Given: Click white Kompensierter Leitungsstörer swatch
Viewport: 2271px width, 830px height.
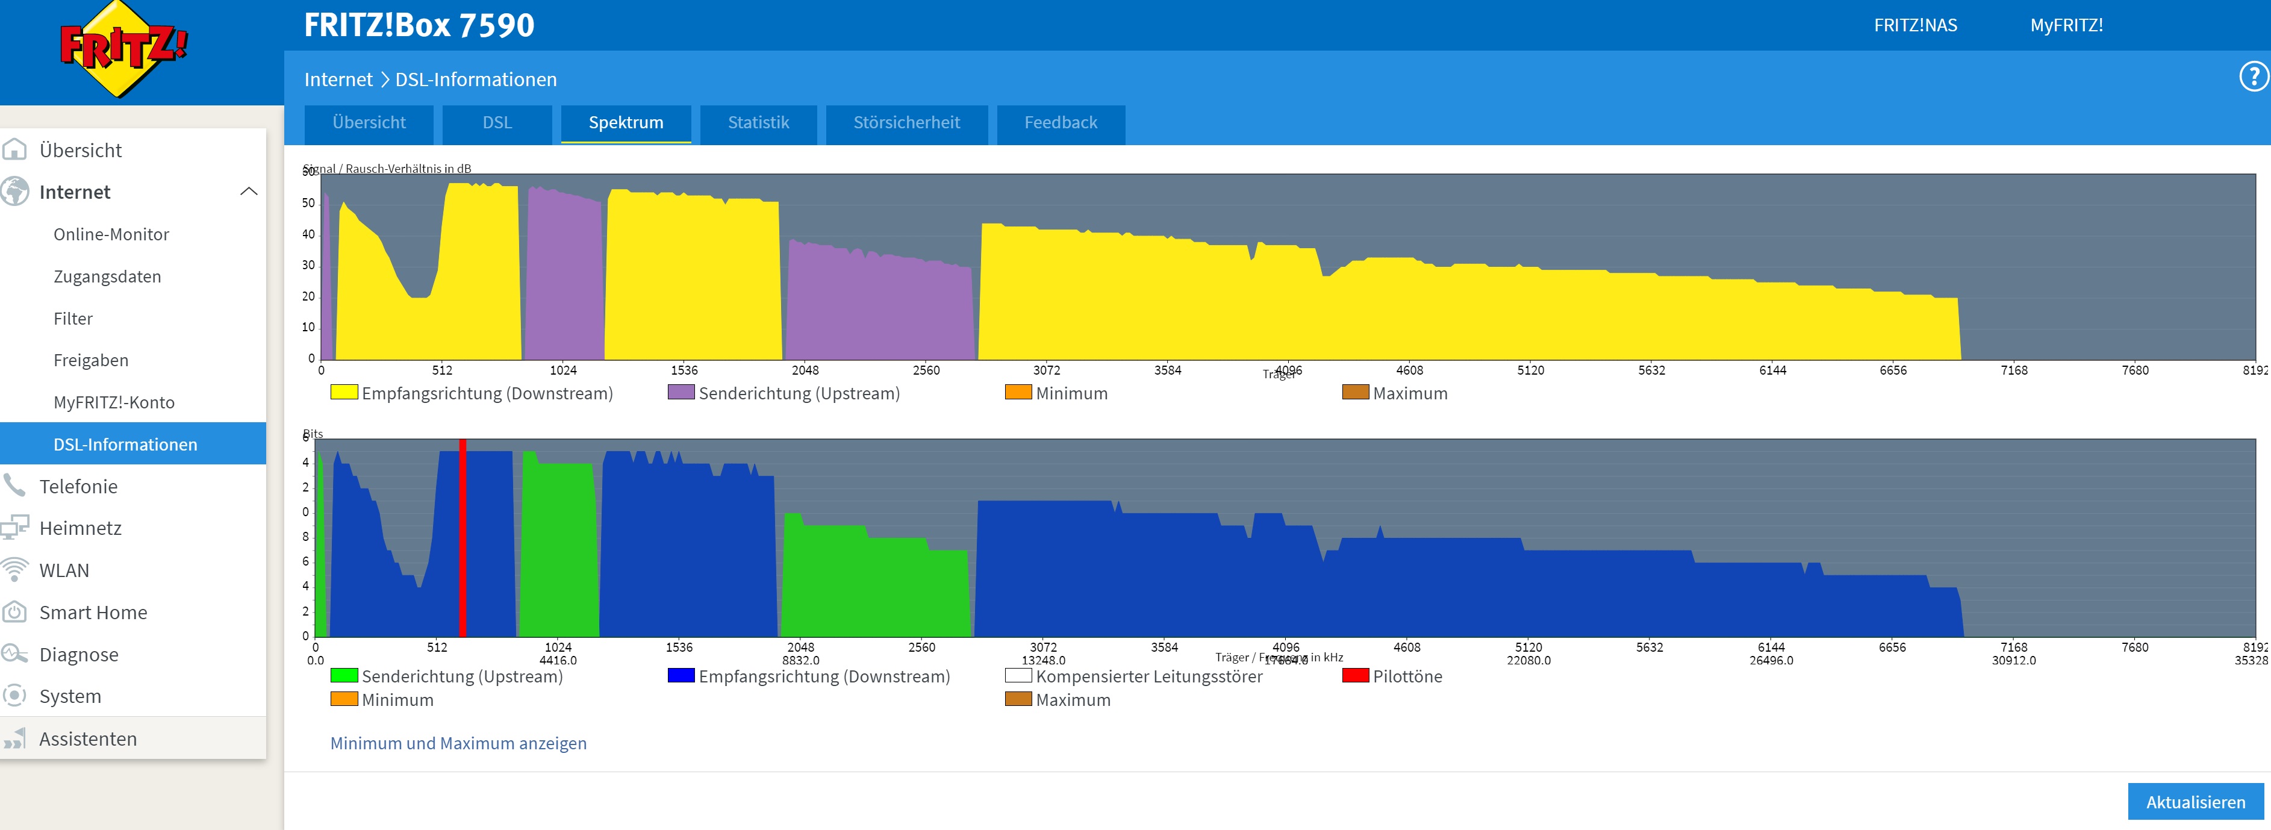Looking at the screenshot, I should [1018, 676].
